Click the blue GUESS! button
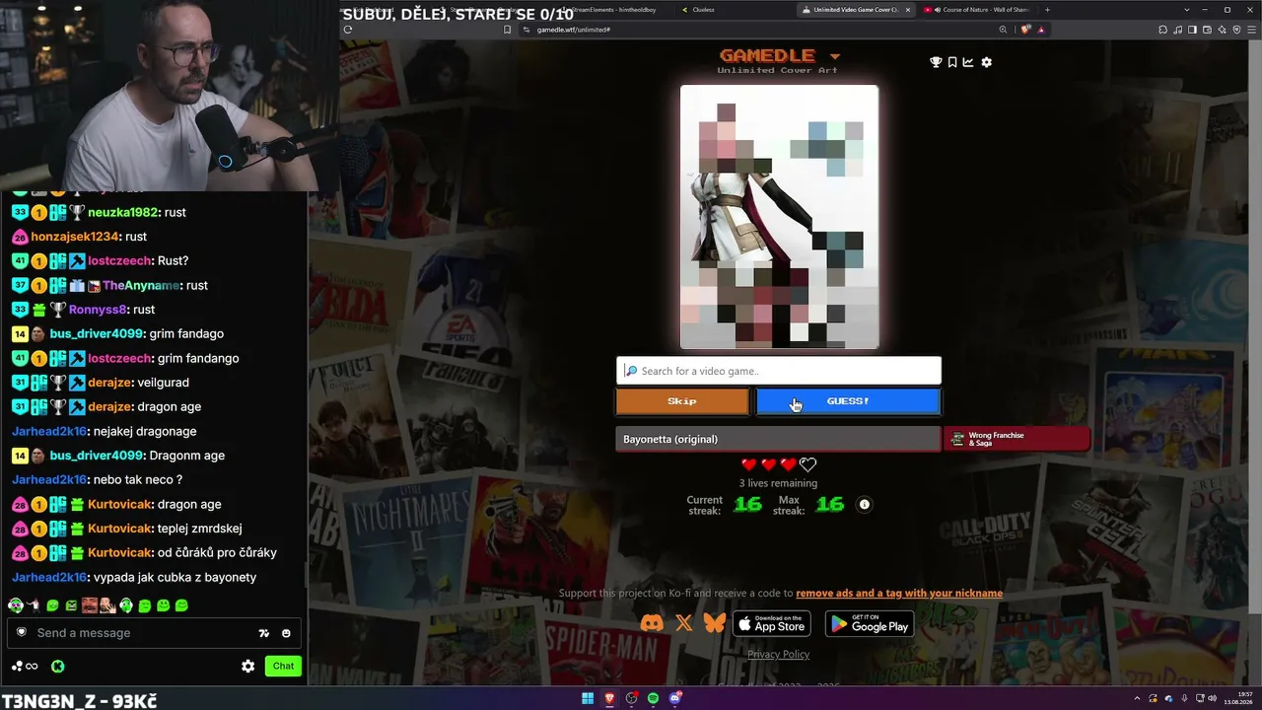Image resolution: width=1262 pixels, height=710 pixels. point(848,401)
